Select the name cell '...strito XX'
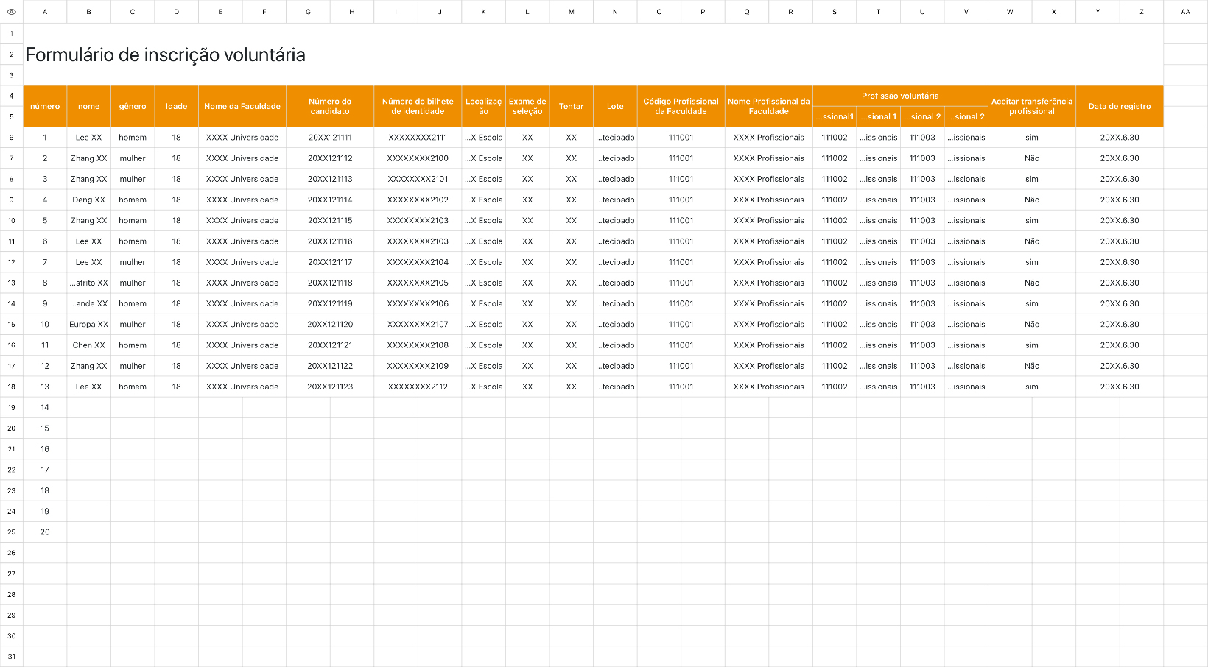1208x667 pixels. 89,283
